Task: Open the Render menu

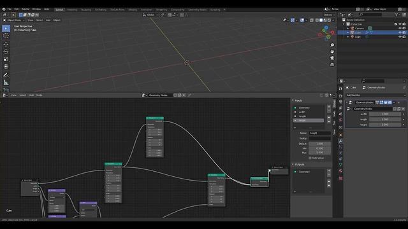Action: click(x=25, y=10)
